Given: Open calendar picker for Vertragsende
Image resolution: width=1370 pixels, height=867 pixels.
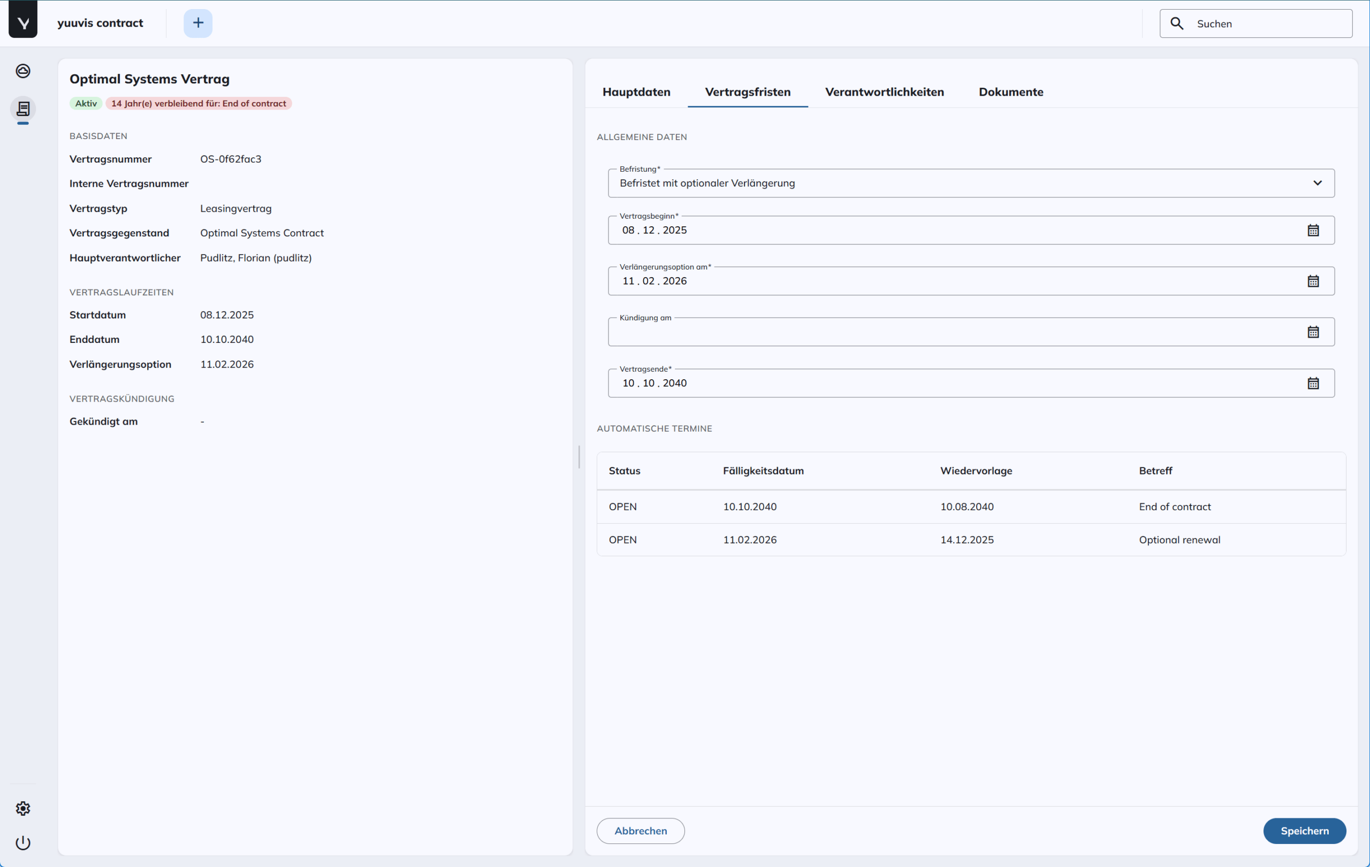Looking at the screenshot, I should pyautogui.click(x=1313, y=383).
